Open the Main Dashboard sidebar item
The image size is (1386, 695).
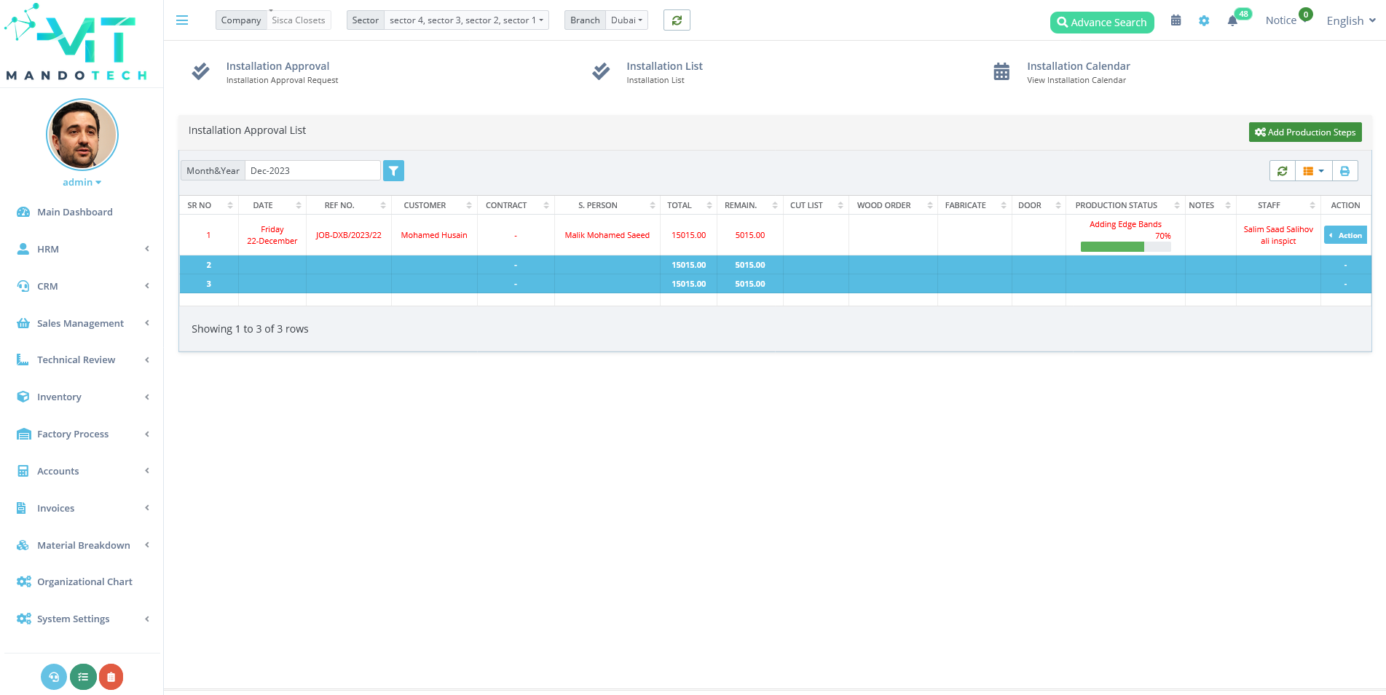74,212
